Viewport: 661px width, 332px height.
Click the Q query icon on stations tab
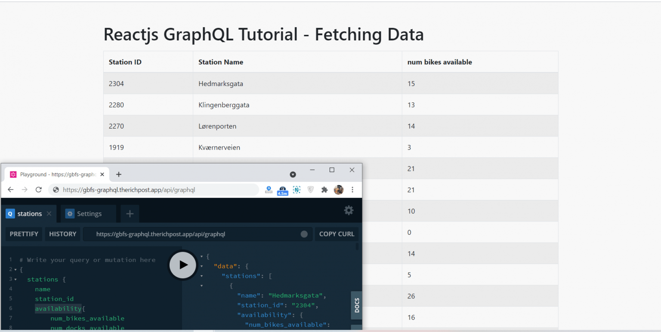9,213
